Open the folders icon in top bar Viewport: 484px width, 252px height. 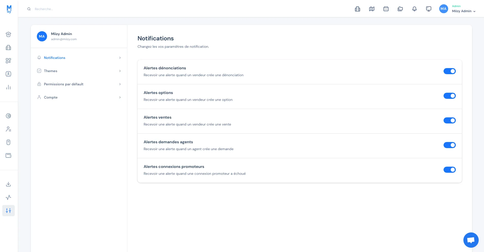tap(400, 9)
